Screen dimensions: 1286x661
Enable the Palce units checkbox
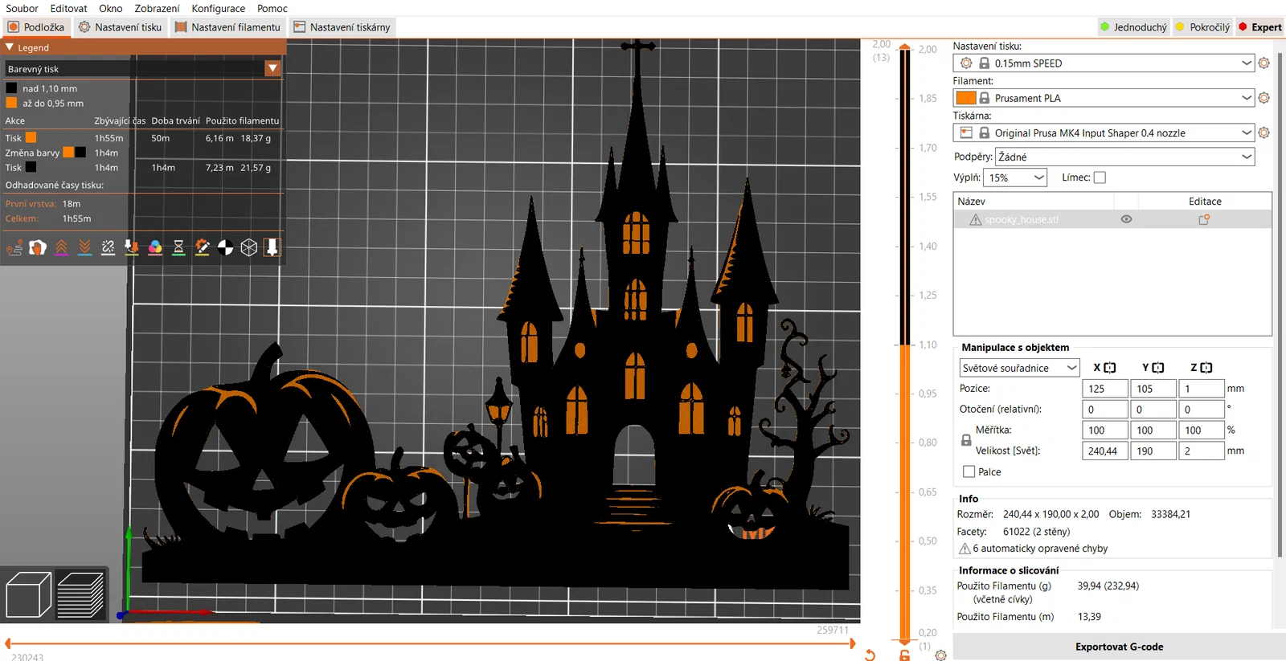(x=969, y=472)
